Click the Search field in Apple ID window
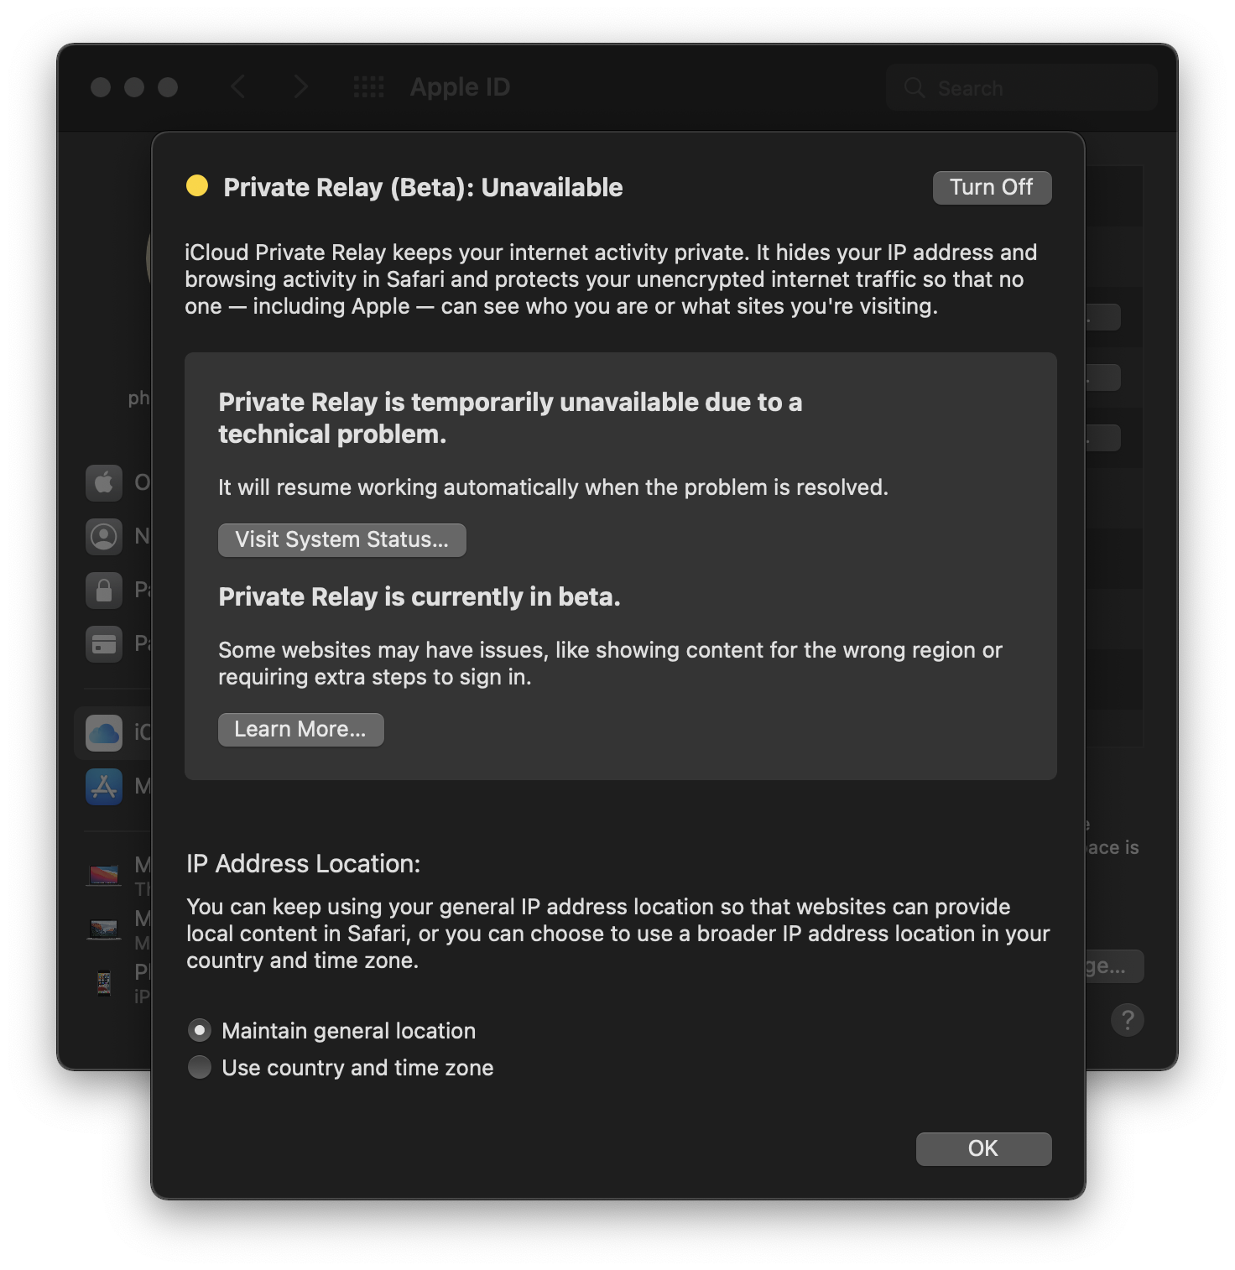 point(1021,87)
